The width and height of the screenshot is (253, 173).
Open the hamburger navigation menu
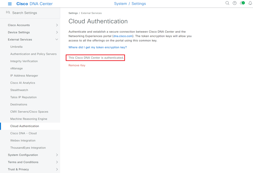click(x=10, y=4)
